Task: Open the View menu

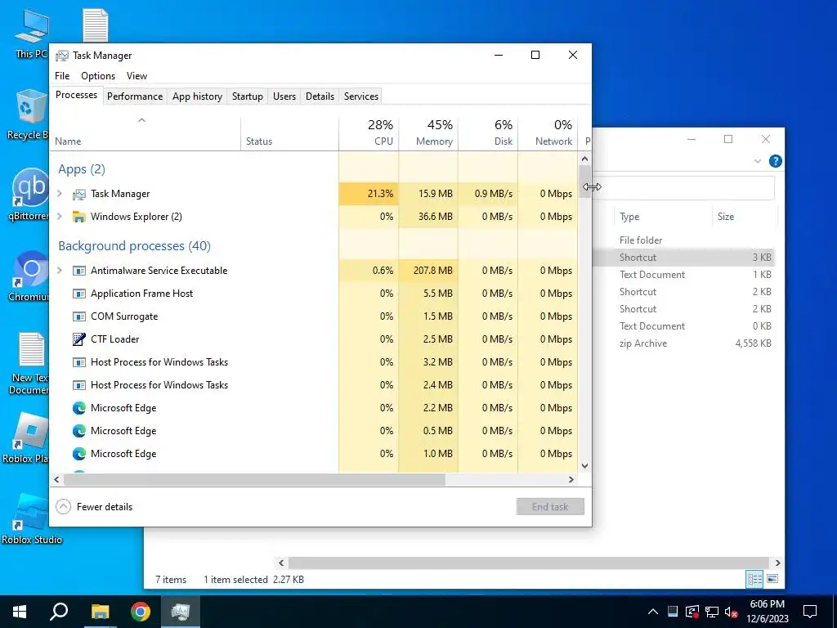Action: point(137,76)
